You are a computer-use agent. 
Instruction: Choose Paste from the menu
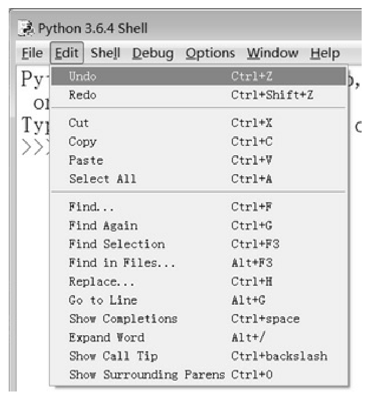(x=199, y=160)
